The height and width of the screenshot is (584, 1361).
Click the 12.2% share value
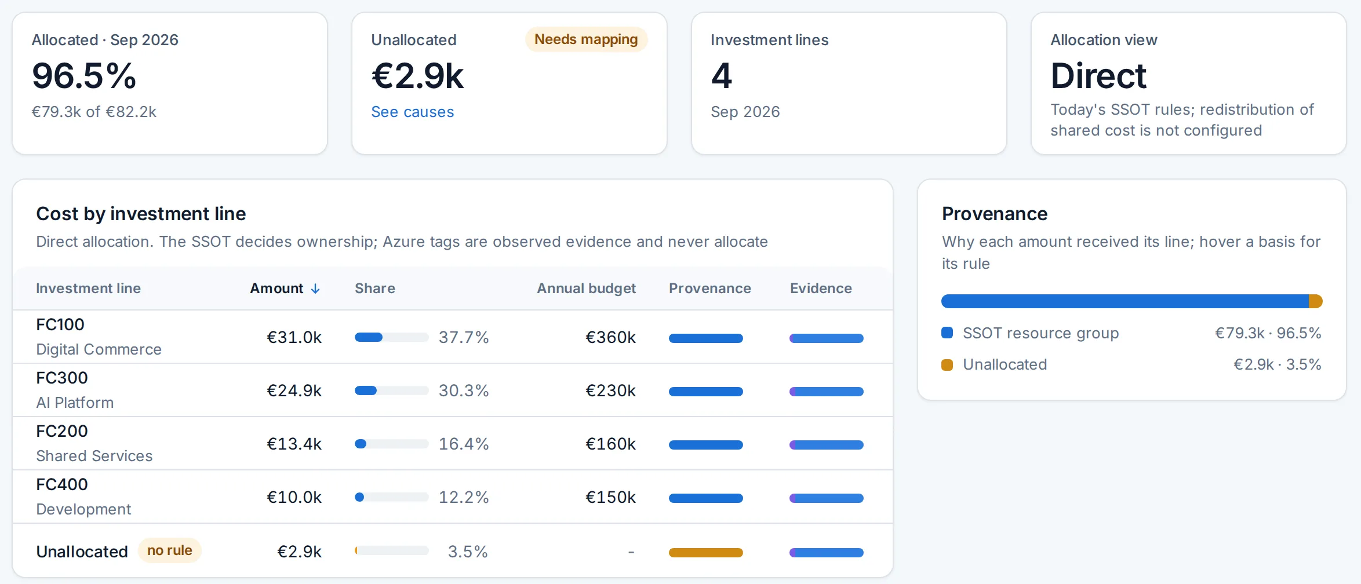pos(464,497)
